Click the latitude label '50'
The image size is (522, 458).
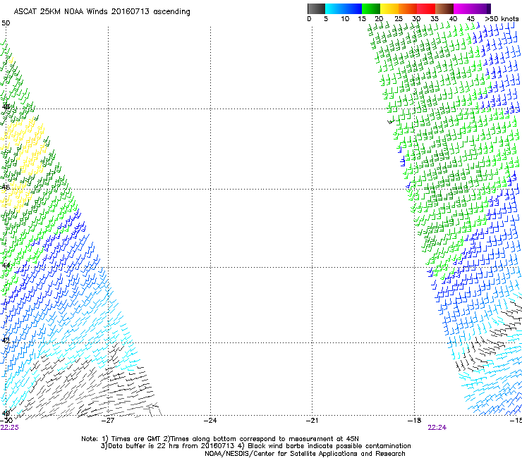6,23
